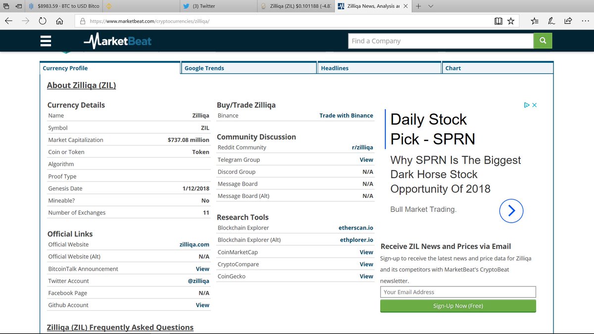The image size is (594, 334).
Task: Click the ad arrow circle button
Action: click(511, 211)
